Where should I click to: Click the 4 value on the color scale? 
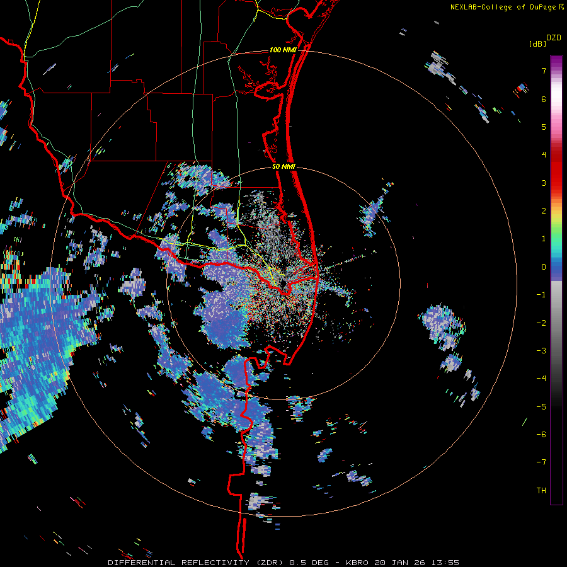pyautogui.click(x=544, y=155)
